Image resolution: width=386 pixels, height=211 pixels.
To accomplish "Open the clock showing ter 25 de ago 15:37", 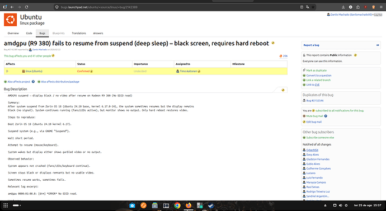I will 368,205.
